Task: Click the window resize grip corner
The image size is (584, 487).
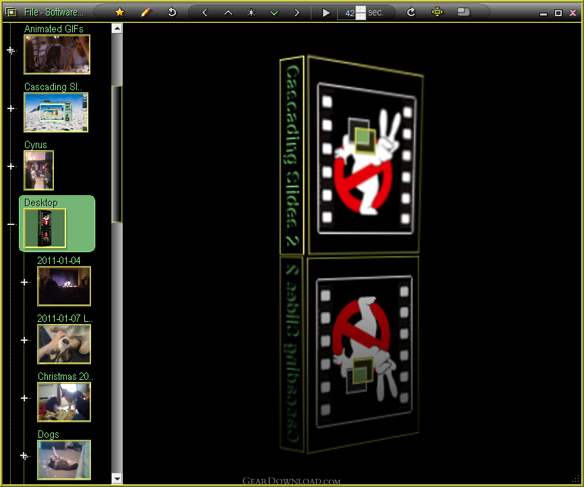Action: (x=576, y=480)
